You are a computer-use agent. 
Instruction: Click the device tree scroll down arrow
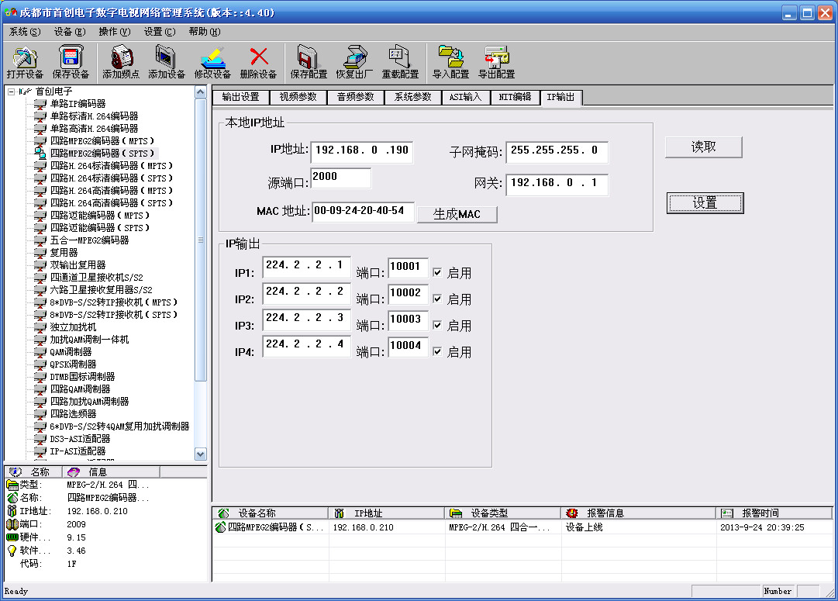tap(201, 454)
